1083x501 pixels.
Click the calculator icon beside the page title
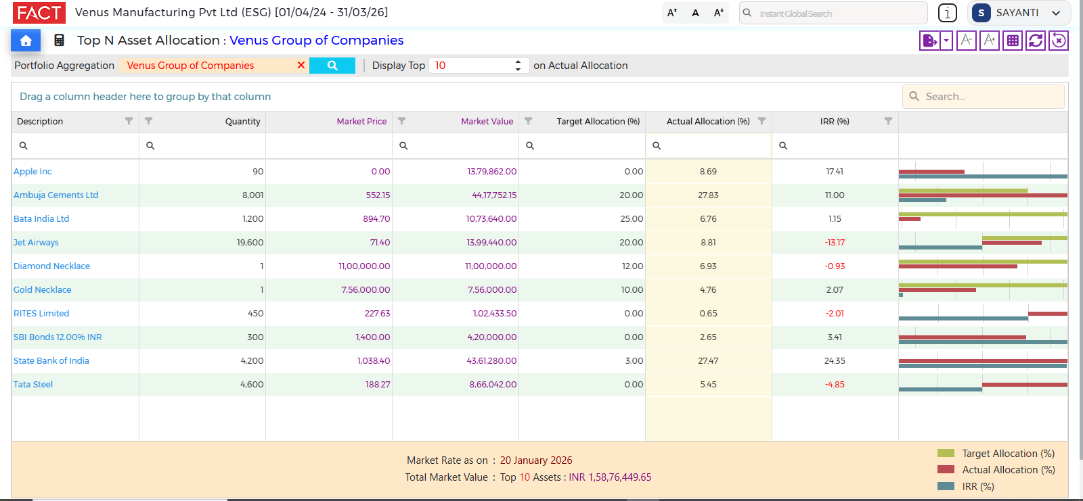pos(60,41)
